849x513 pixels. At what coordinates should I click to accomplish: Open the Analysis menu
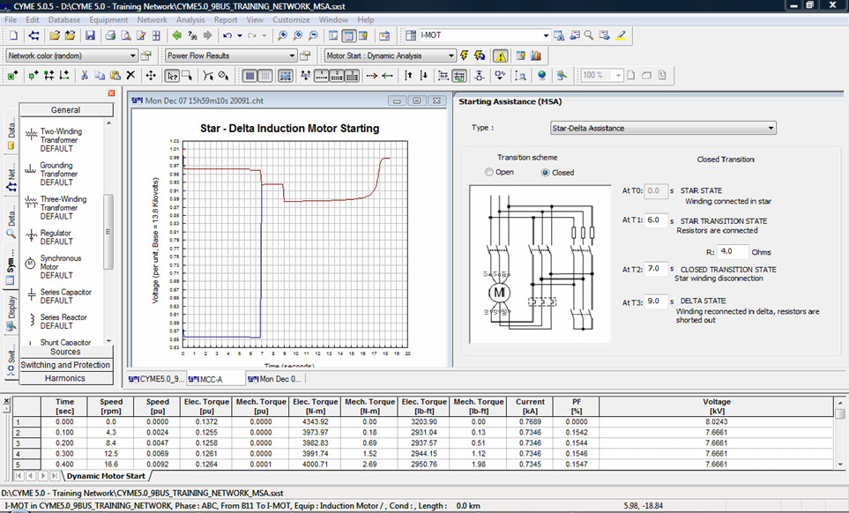coord(190,19)
